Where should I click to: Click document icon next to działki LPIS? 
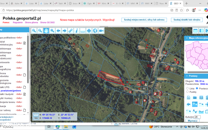pyautogui.click(x=25, y=87)
